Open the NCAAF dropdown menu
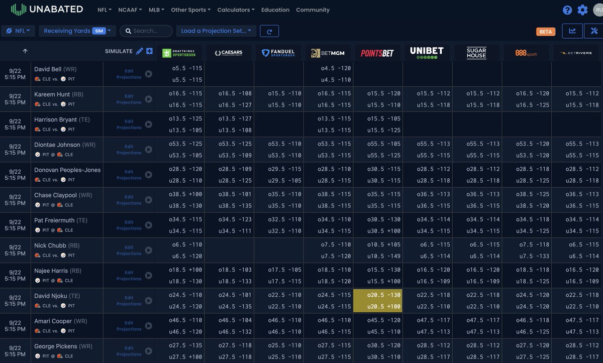Screen dimensions: 603x363 coord(130,10)
